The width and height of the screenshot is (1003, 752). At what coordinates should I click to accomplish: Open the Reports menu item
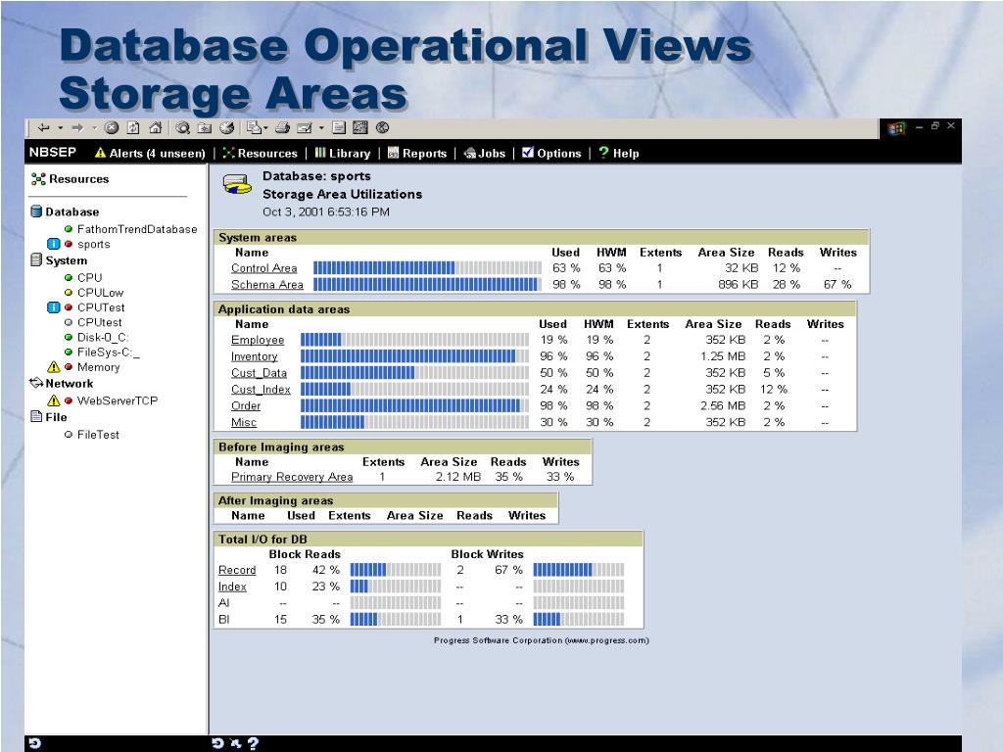[x=417, y=153]
